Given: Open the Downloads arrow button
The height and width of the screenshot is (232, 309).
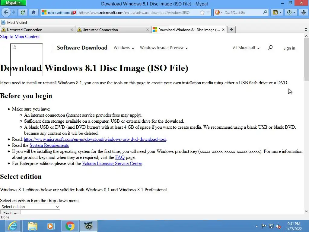Looking at the screenshot, I should click(x=304, y=12).
